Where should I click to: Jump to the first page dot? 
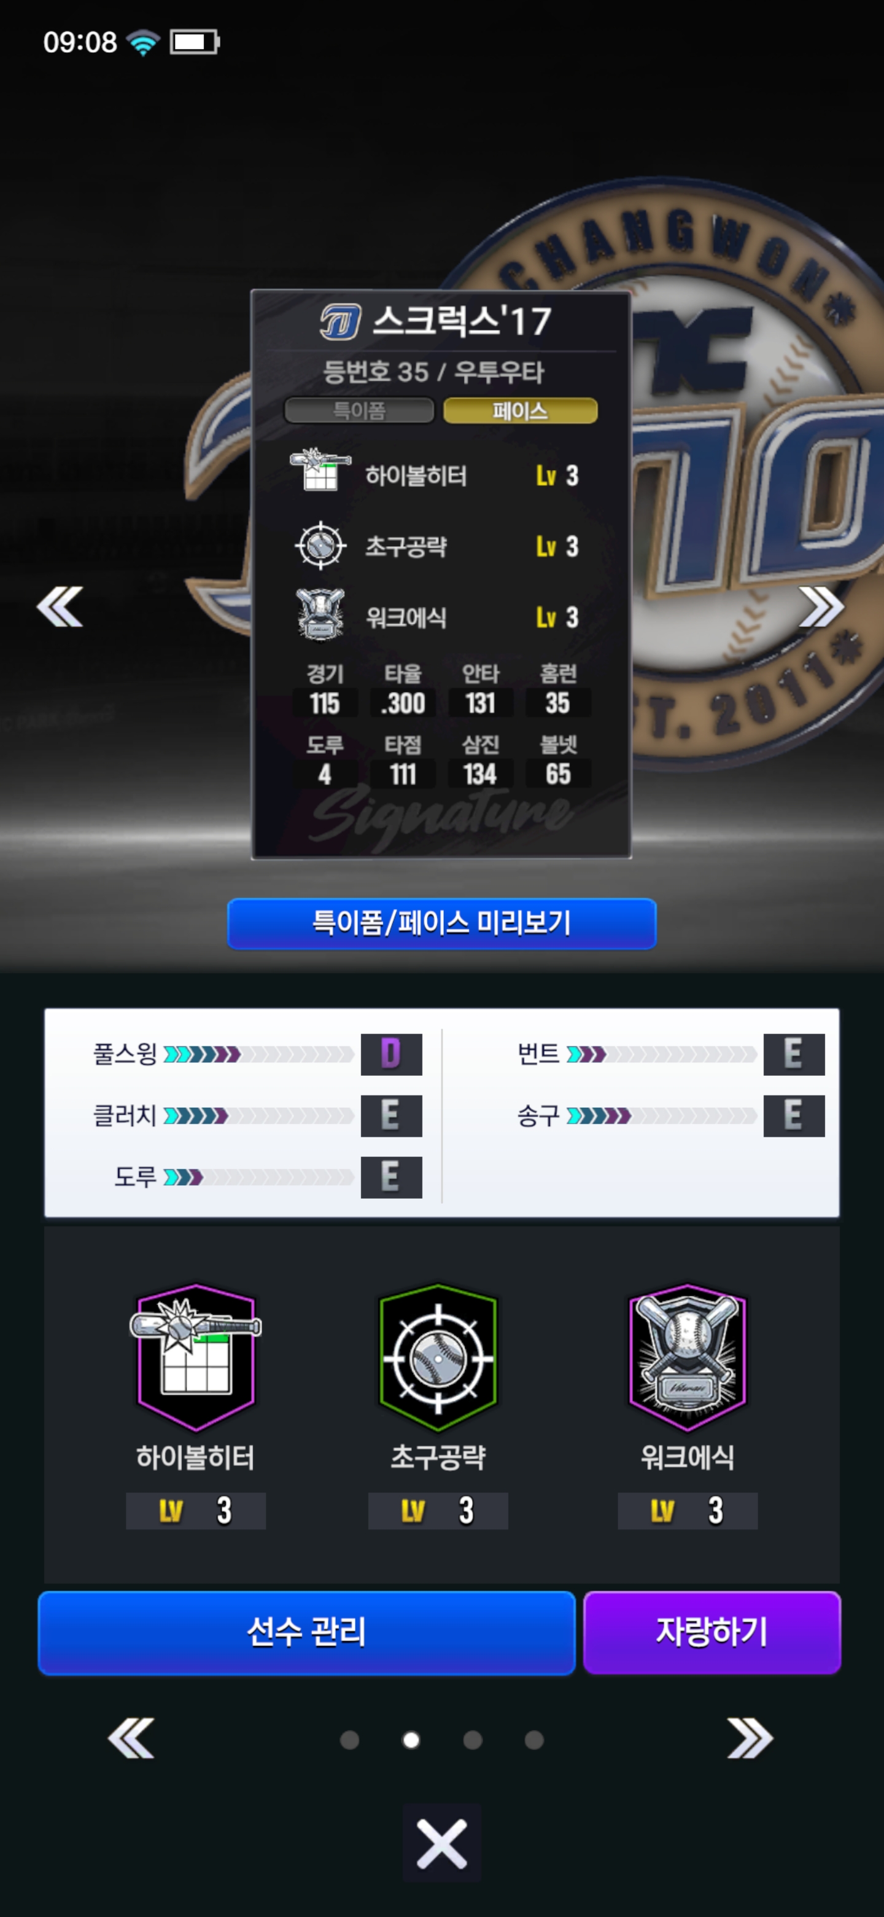349,1740
